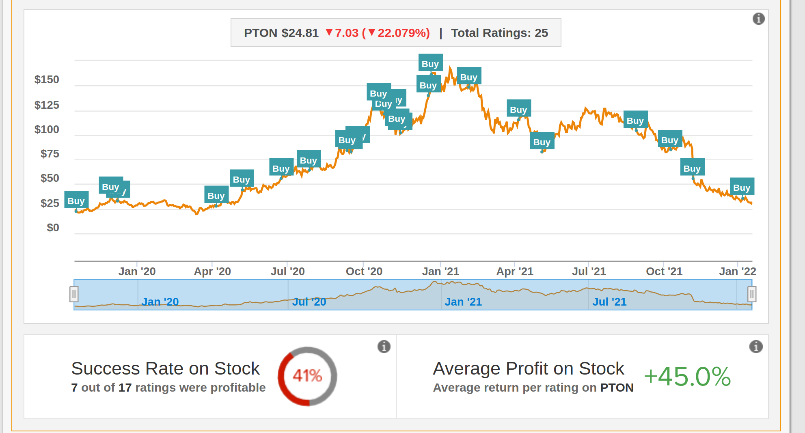This screenshot has height=433, width=805.
Task: Click '7 out of 17 ratings were profitable'
Action: [168, 388]
